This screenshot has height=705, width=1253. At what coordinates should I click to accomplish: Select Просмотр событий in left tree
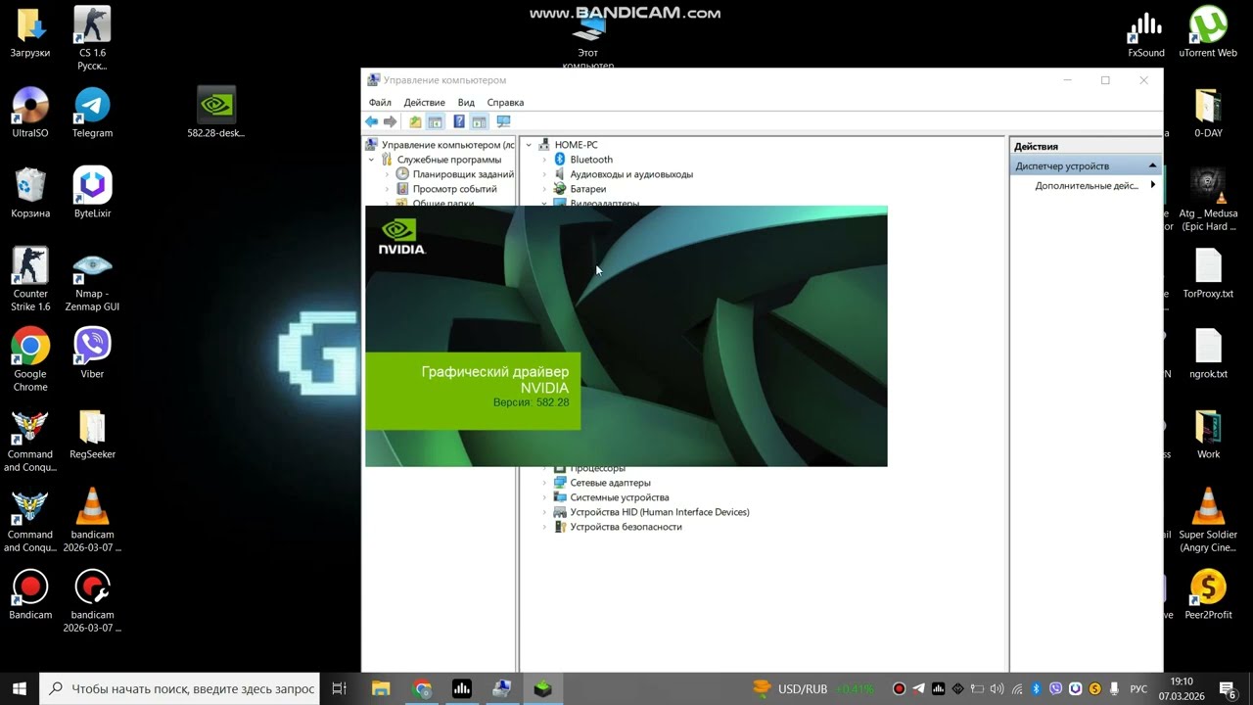(x=454, y=189)
